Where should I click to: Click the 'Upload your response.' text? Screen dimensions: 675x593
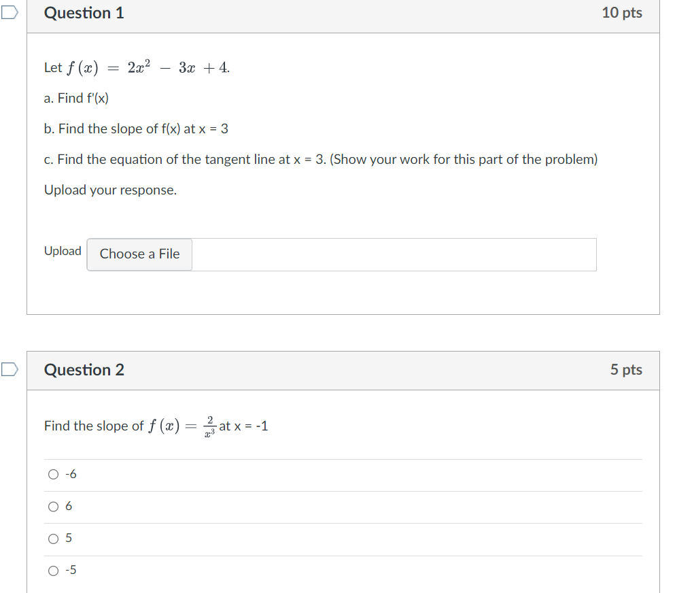point(110,190)
